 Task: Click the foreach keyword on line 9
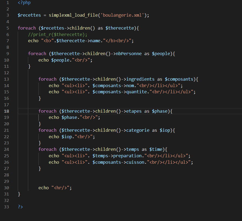tap(37, 54)
